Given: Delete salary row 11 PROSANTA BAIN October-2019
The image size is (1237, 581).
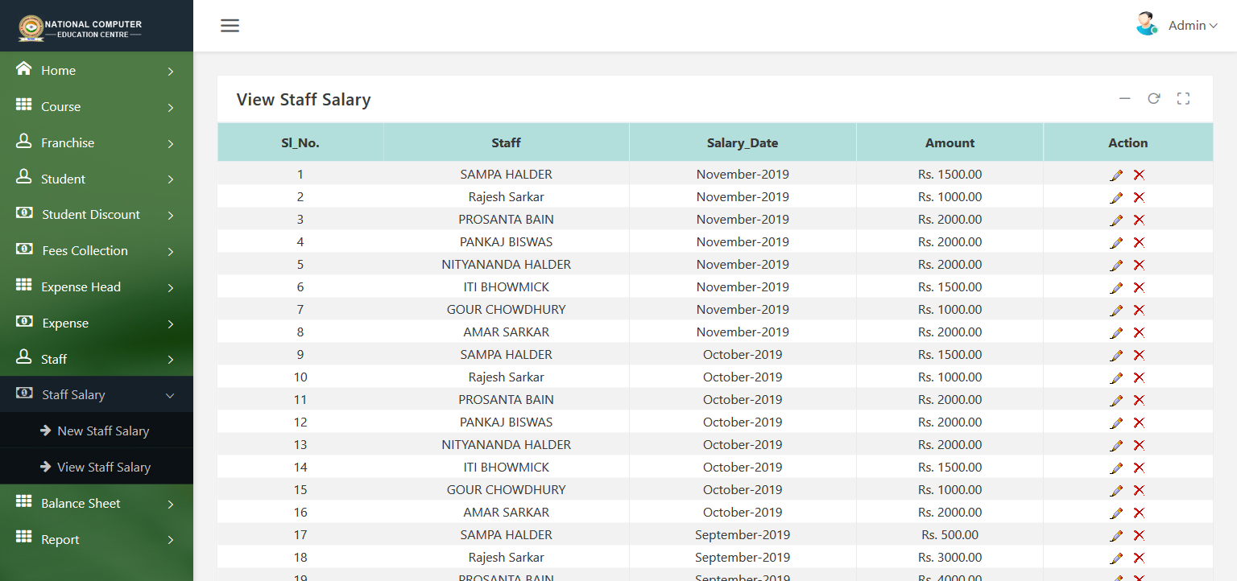Looking at the screenshot, I should tap(1139, 400).
